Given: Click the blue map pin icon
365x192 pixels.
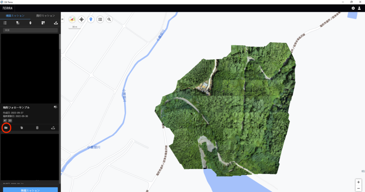Looking at the screenshot, I should (91, 19).
